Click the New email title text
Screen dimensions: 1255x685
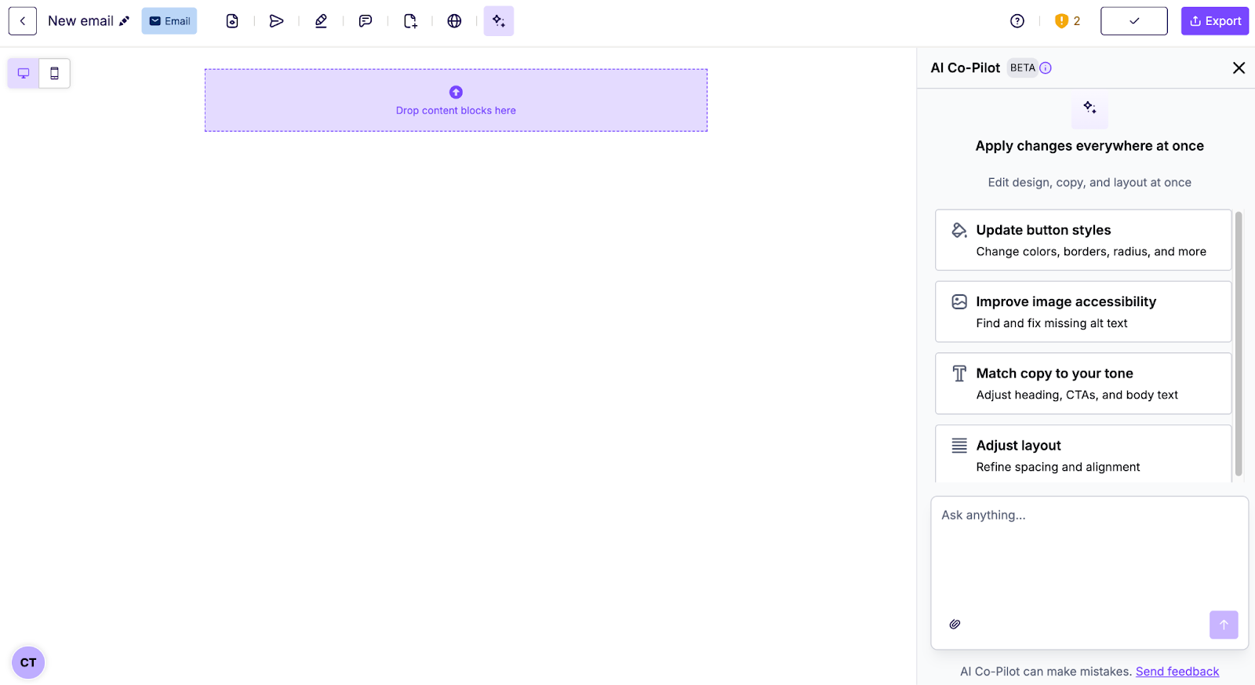click(x=81, y=21)
